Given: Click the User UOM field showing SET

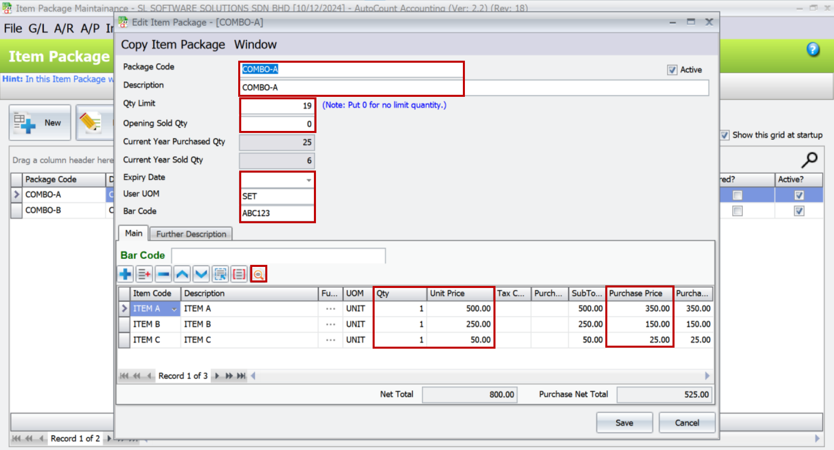Looking at the screenshot, I should coord(277,196).
